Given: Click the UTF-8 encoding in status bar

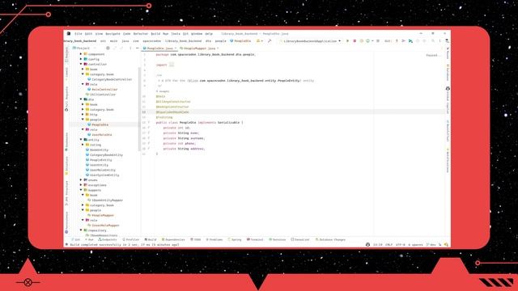Looking at the screenshot, I should 400,245.
